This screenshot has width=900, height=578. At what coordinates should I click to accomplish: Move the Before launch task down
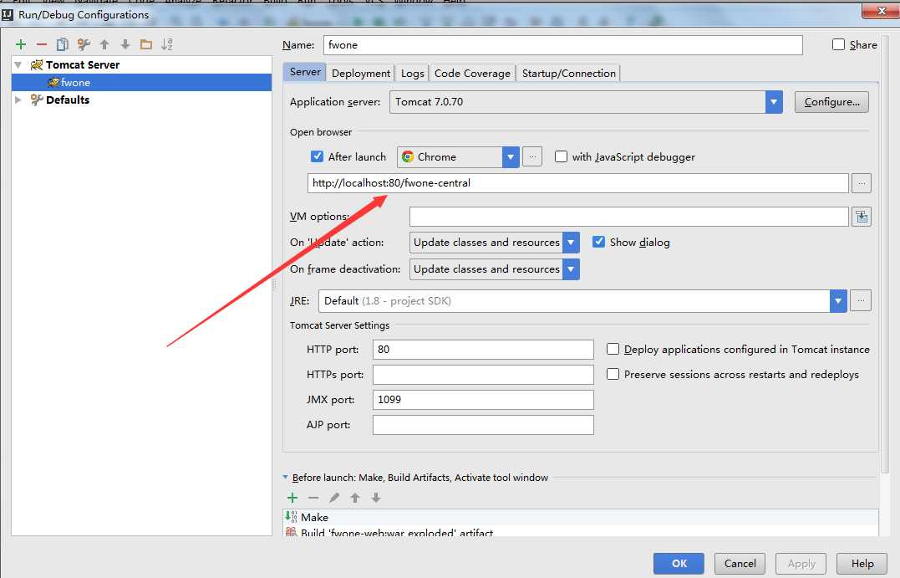[376, 498]
